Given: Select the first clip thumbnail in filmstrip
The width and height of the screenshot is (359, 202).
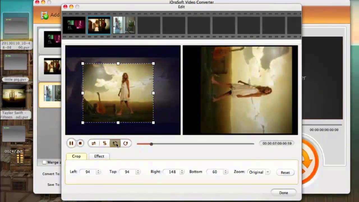Looking at the screenshot, I should (74, 25).
